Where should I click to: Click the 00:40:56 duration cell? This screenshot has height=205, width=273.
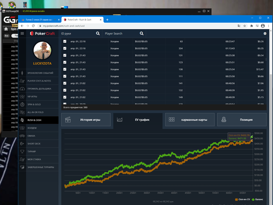230,83
